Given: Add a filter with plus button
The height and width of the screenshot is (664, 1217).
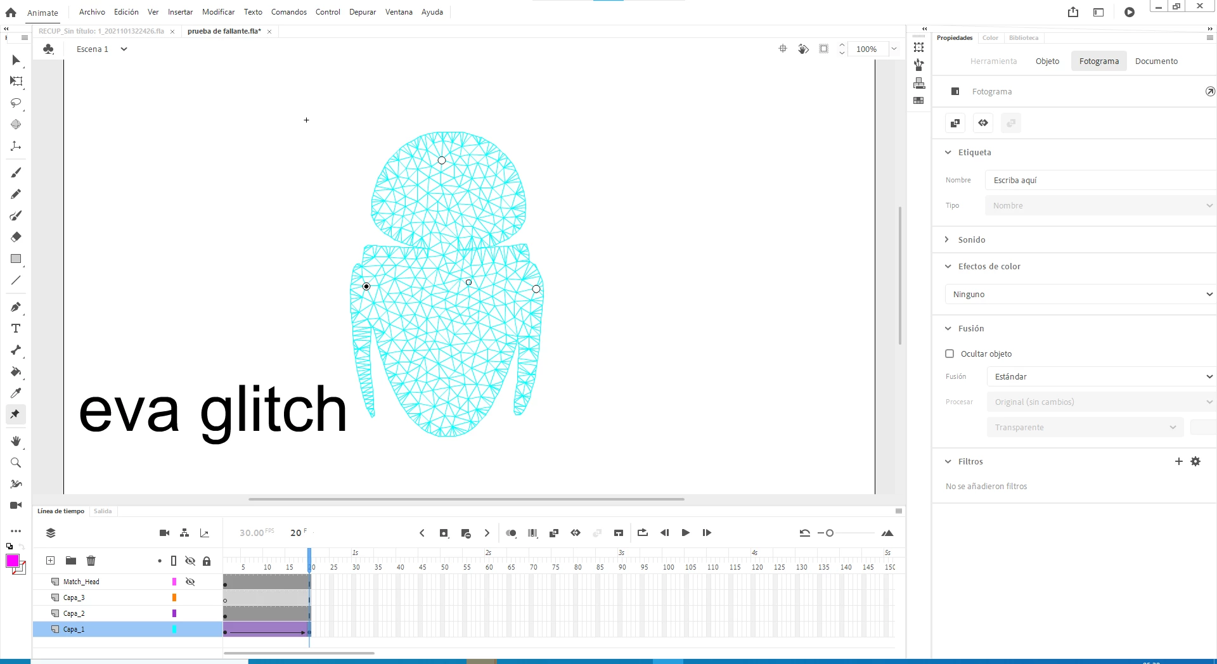Looking at the screenshot, I should [x=1179, y=461].
